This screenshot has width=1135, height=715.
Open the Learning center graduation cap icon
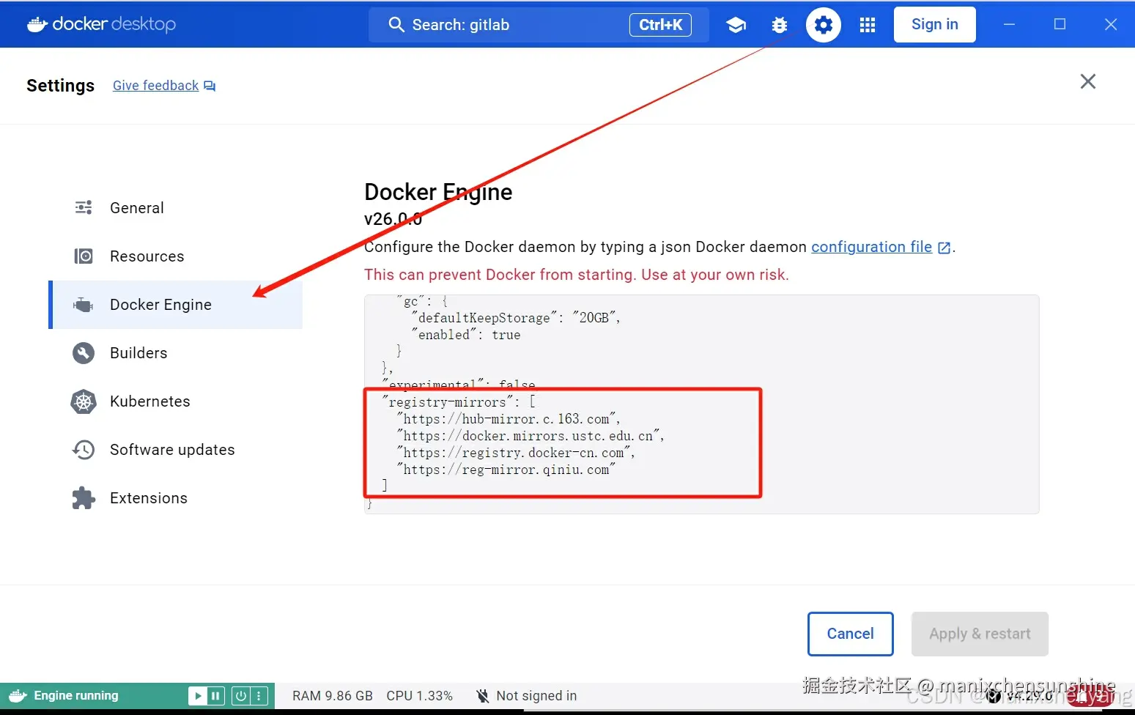pos(736,25)
